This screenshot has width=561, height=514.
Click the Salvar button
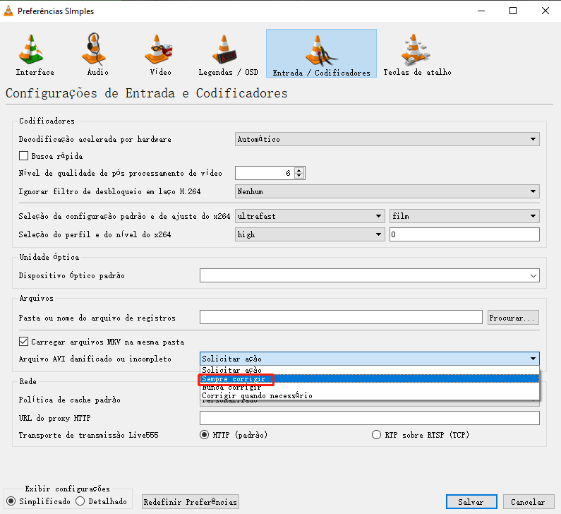471,502
